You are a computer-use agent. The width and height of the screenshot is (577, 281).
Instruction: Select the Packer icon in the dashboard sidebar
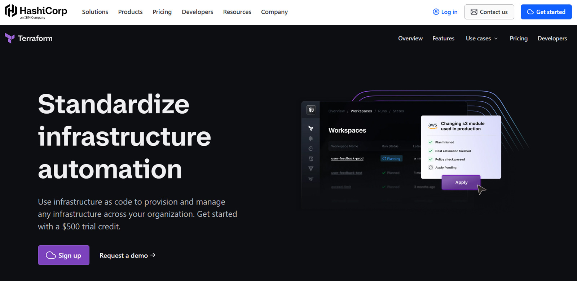(311, 139)
